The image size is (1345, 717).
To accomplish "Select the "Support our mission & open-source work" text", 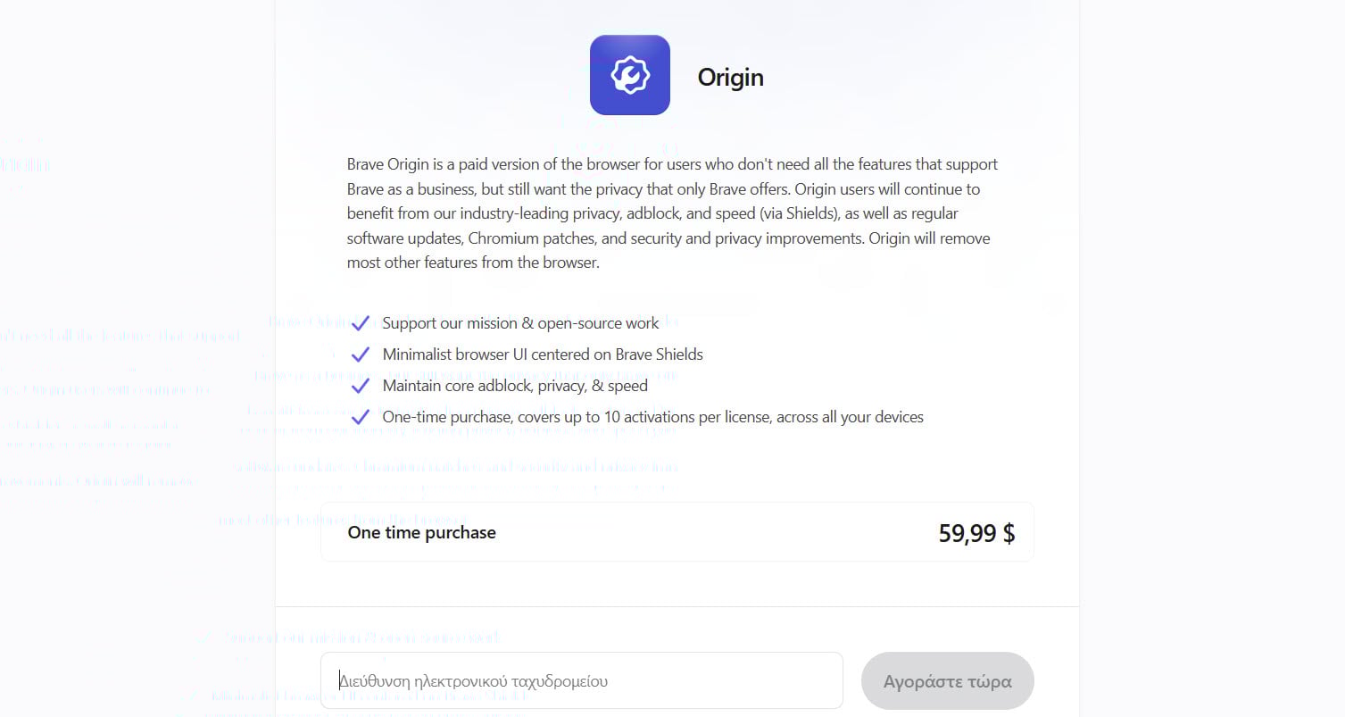I will (x=520, y=323).
